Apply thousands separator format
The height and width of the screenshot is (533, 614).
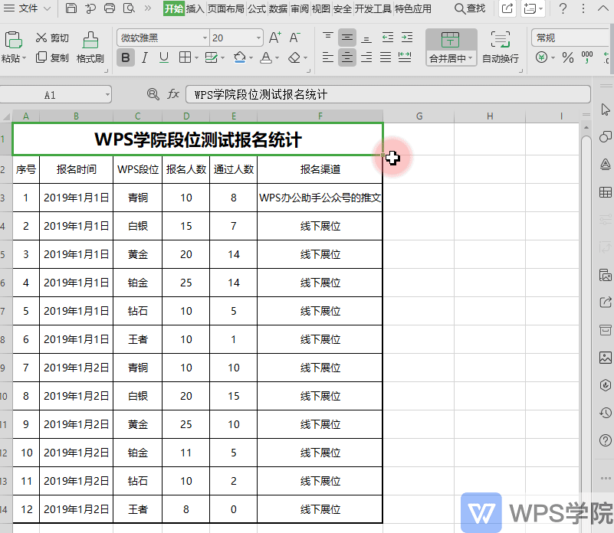tap(587, 57)
